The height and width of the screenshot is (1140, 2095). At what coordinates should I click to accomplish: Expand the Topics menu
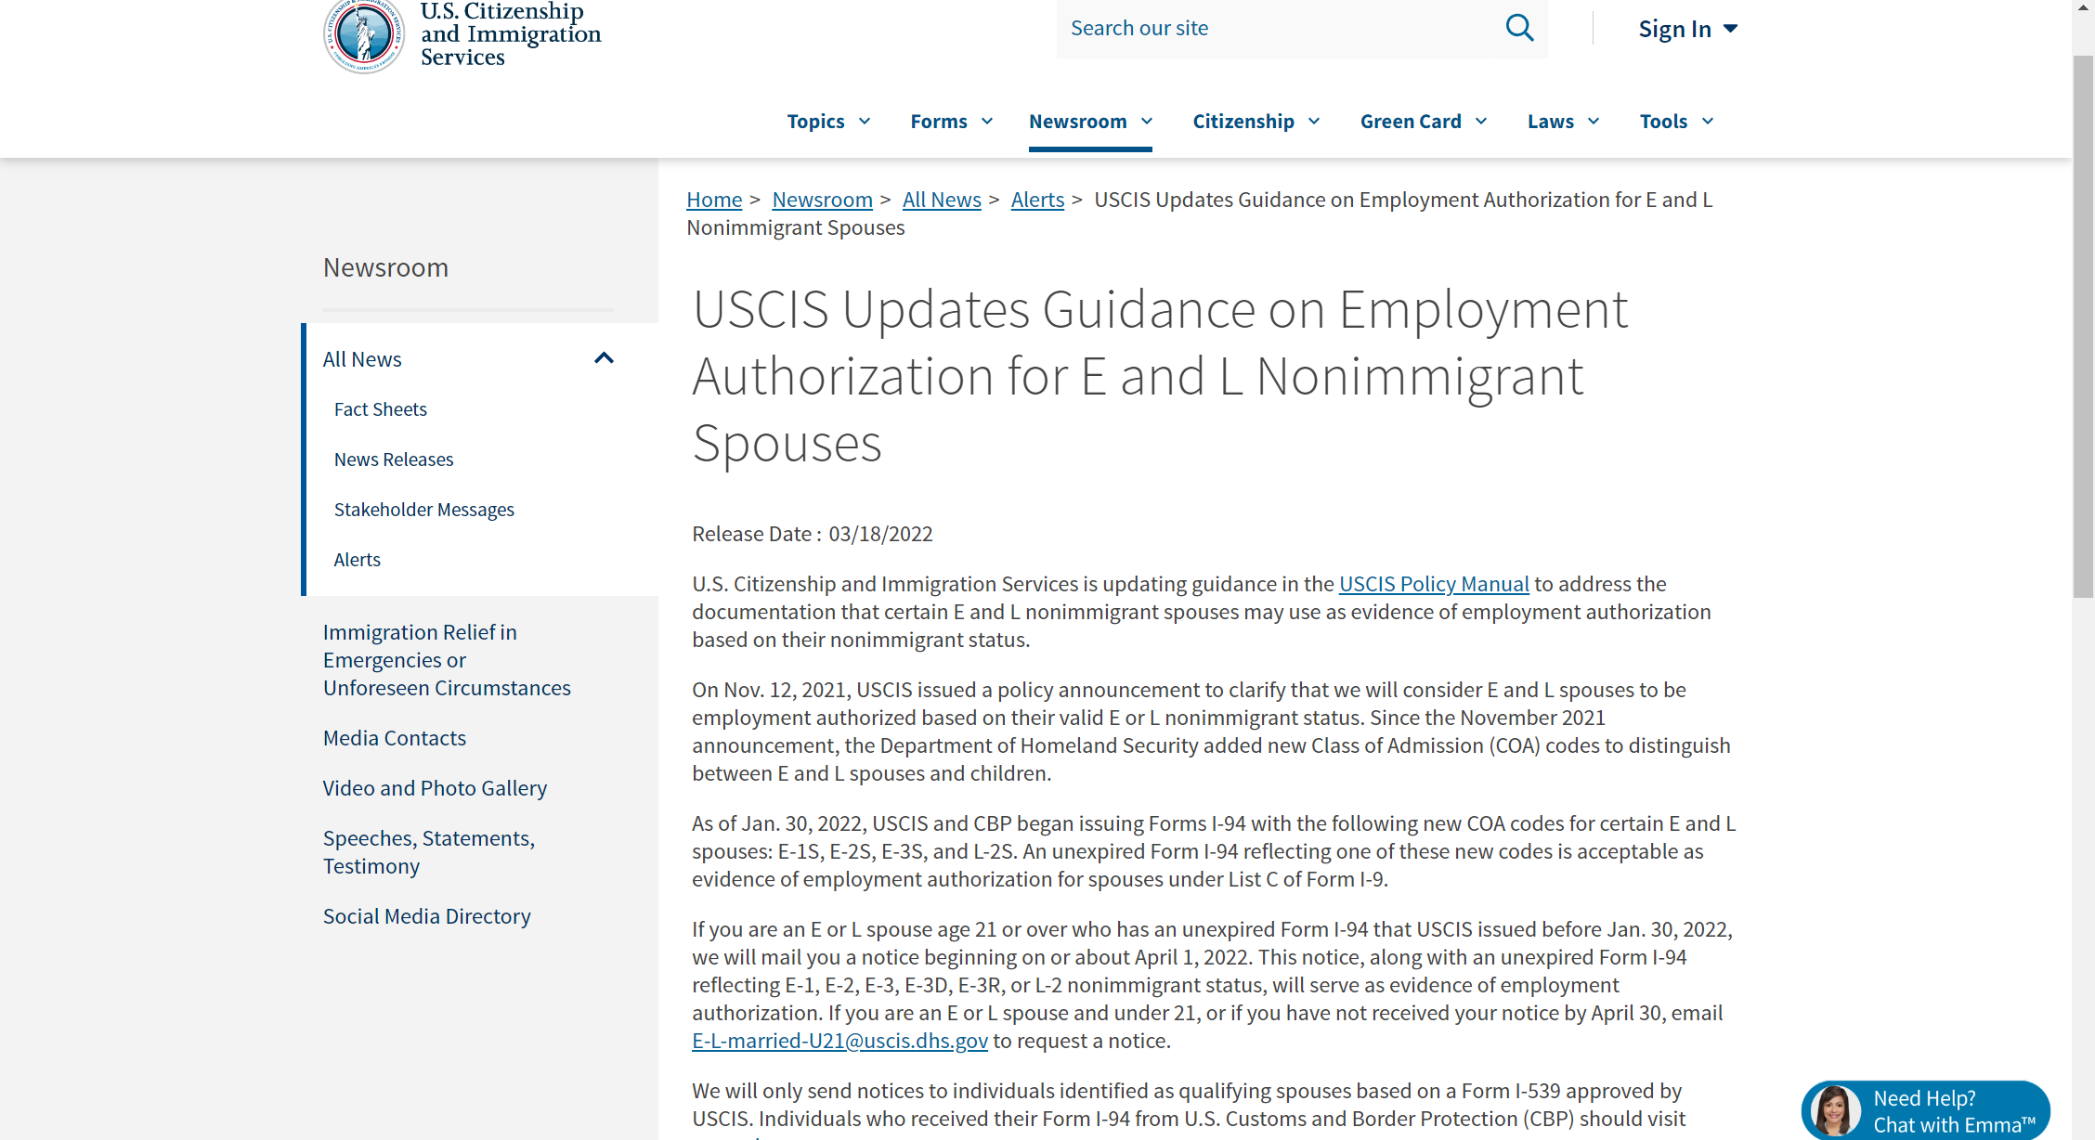(x=828, y=122)
